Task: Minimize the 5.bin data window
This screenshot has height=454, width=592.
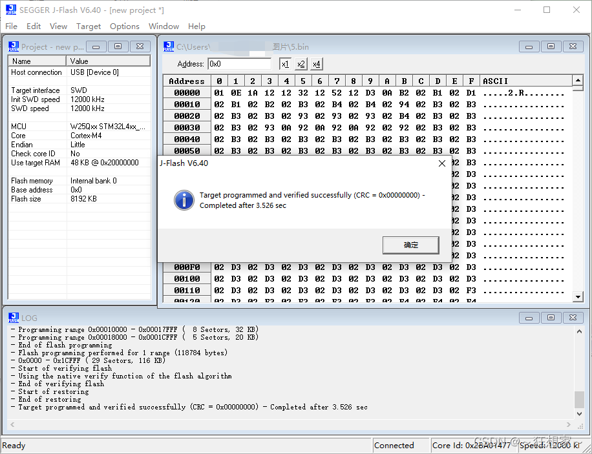Action: coord(529,46)
